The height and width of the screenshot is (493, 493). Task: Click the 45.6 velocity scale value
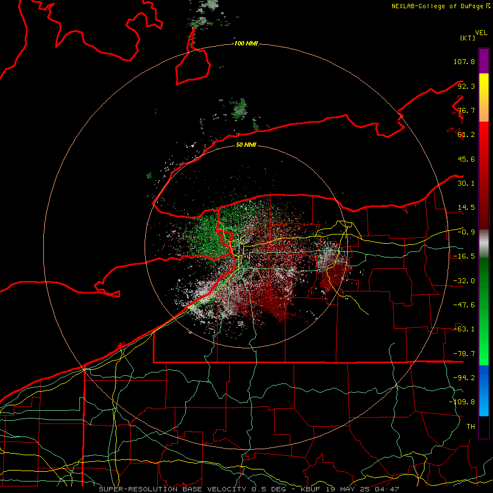tap(466, 159)
